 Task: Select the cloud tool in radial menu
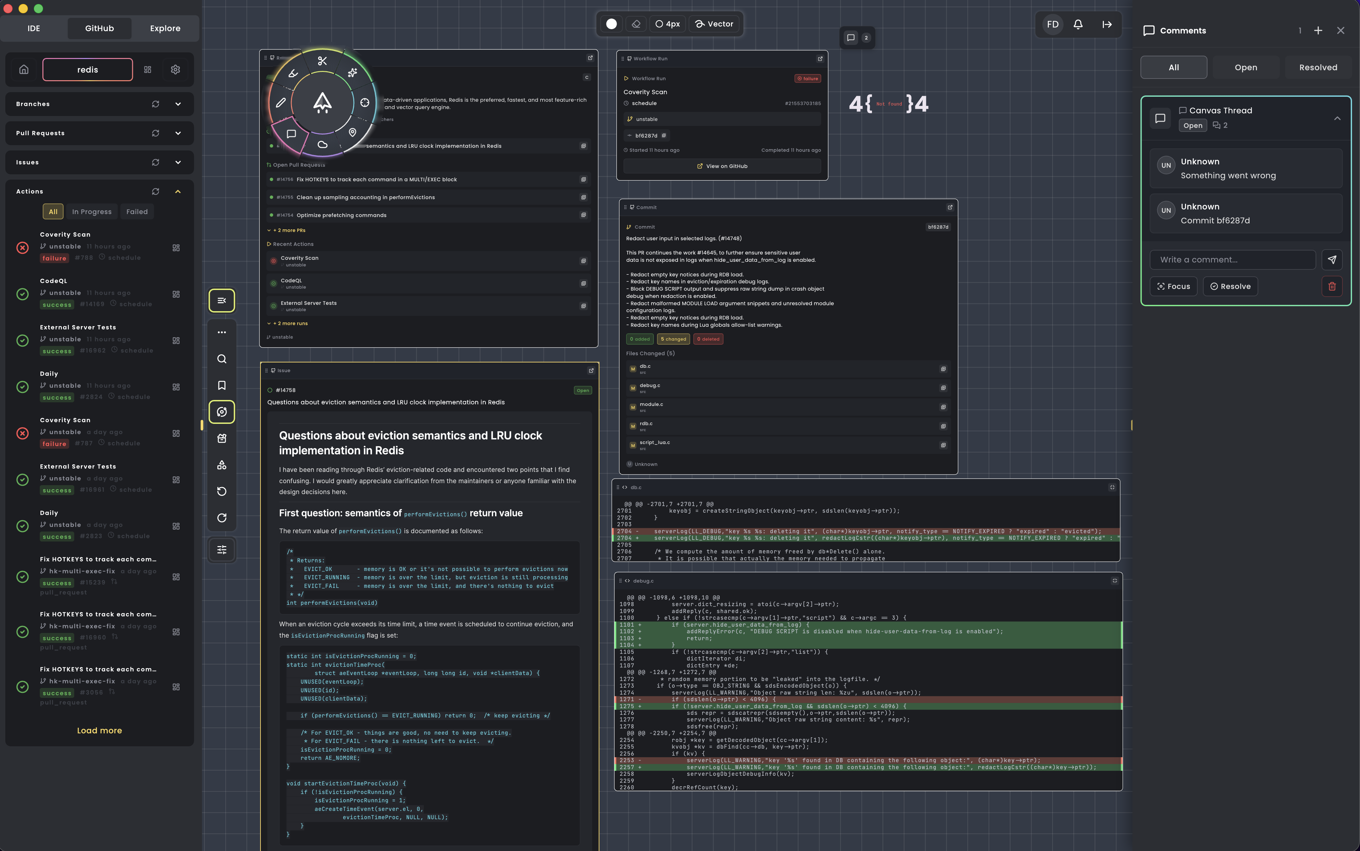[x=322, y=144]
